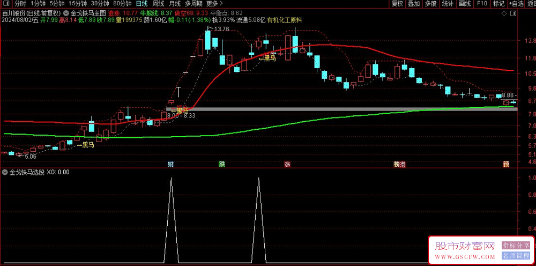Expand the 更多 periods chevron
The width and height of the screenshot is (536, 266).
click(x=221, y=4)
